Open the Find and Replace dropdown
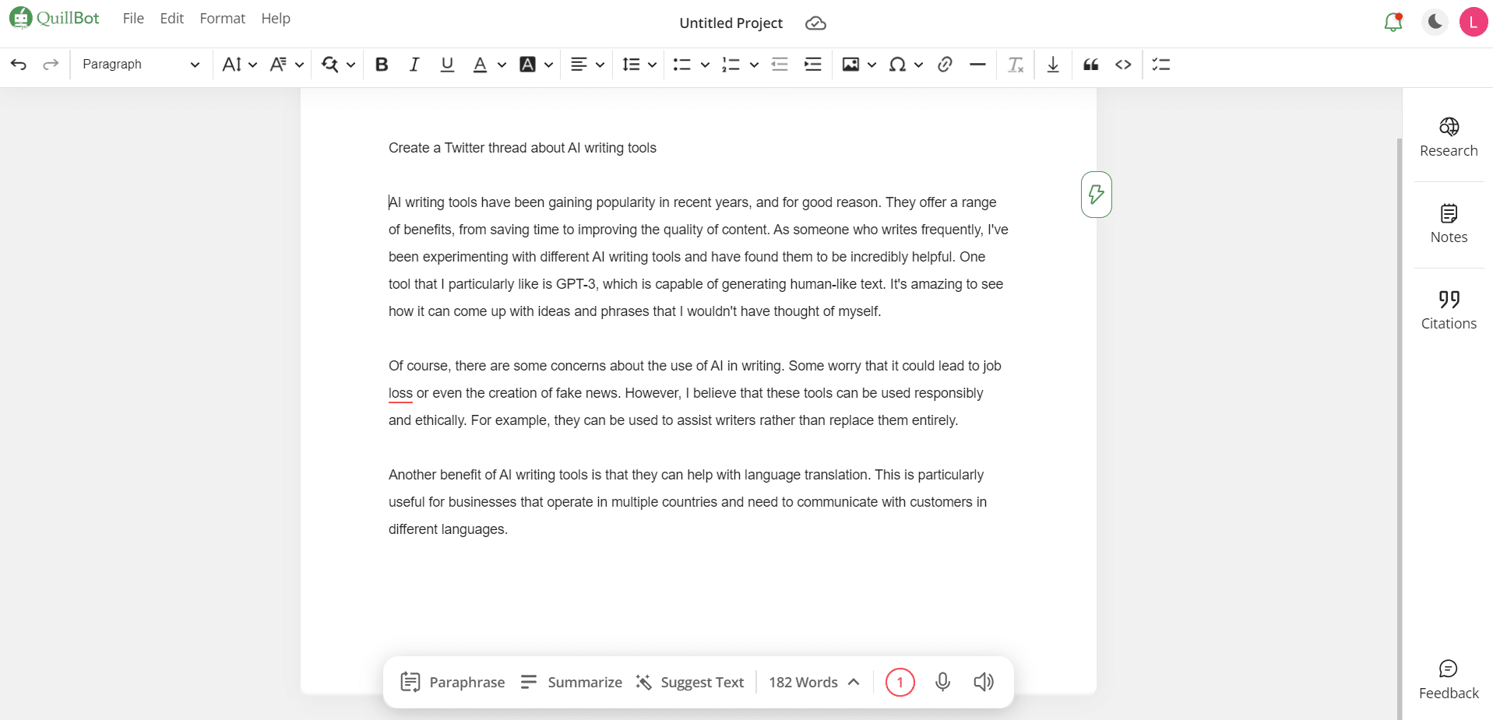This screenshot has height=720, width=1493. [x=338, y=65]
